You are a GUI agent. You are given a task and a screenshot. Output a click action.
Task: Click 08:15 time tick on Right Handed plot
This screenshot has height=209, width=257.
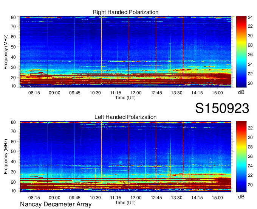click(34, 93)
